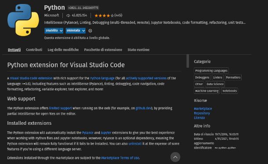Image resolution: width=268 pixels, height=164 pixels.
Task: Click the install count cloud icon
Action: 68,15
